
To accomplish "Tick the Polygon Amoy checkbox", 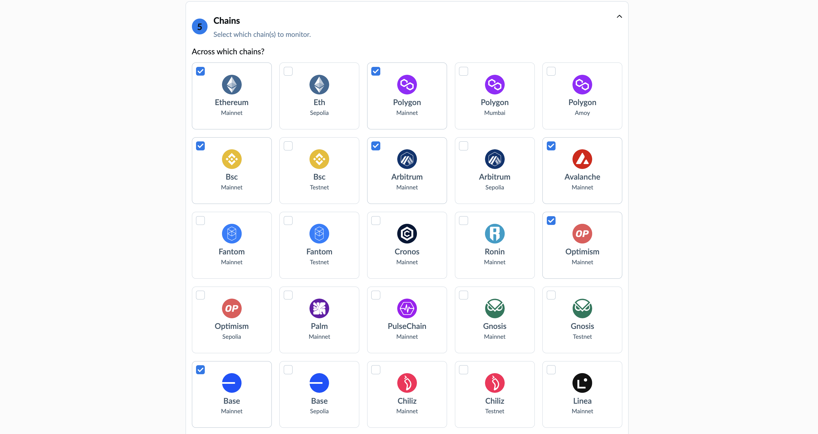I will pyautogui.click(x=551, y=71).
